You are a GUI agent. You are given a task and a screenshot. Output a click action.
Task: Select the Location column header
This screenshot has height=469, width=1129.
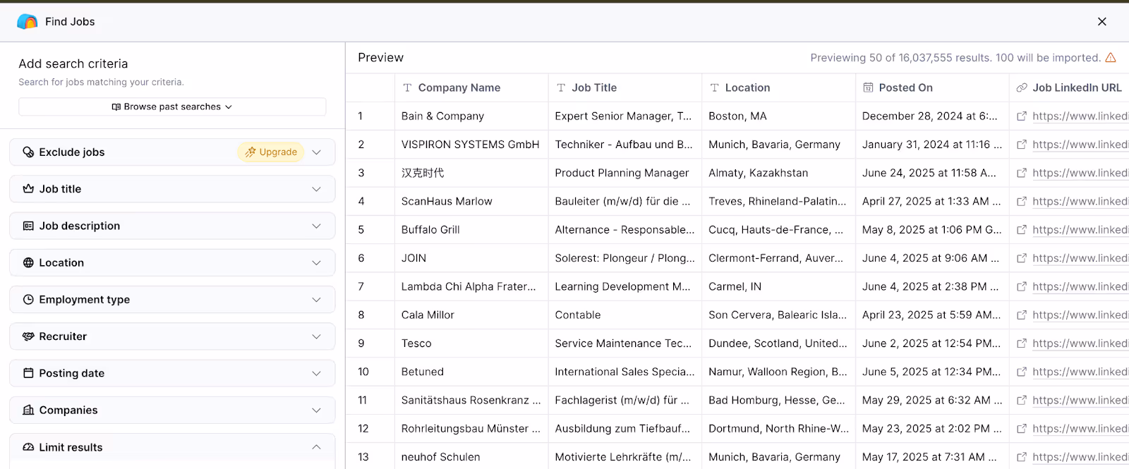778,87
